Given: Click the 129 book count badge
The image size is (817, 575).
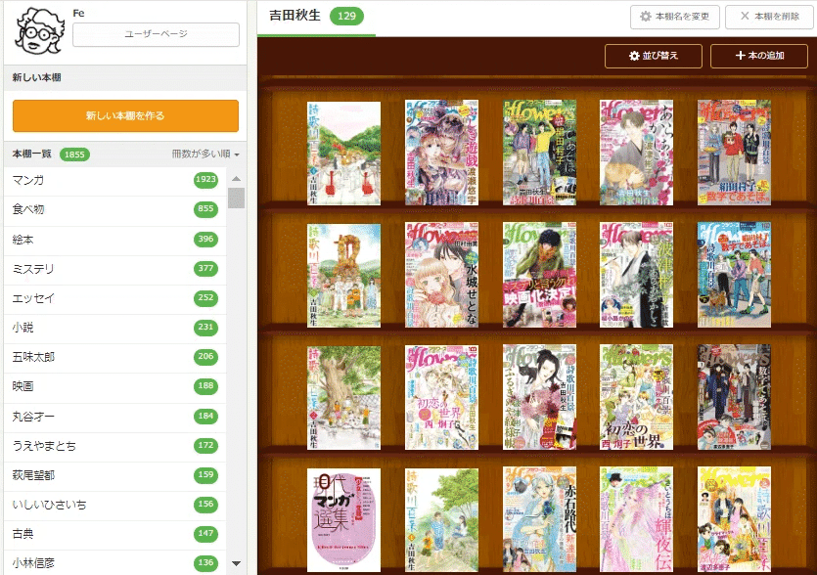Looking at the screenshot, I should 346,17.
